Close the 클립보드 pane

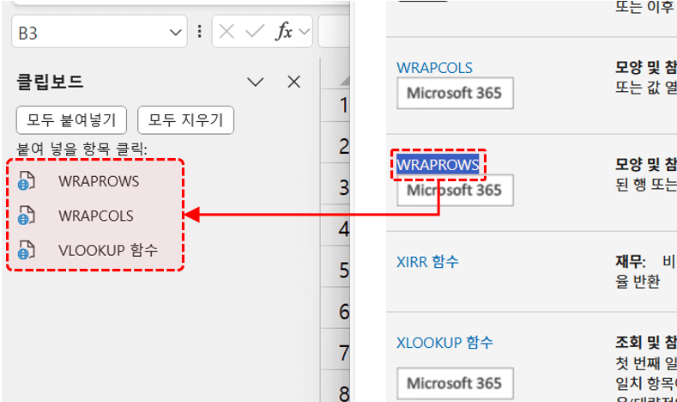point(293,82)
